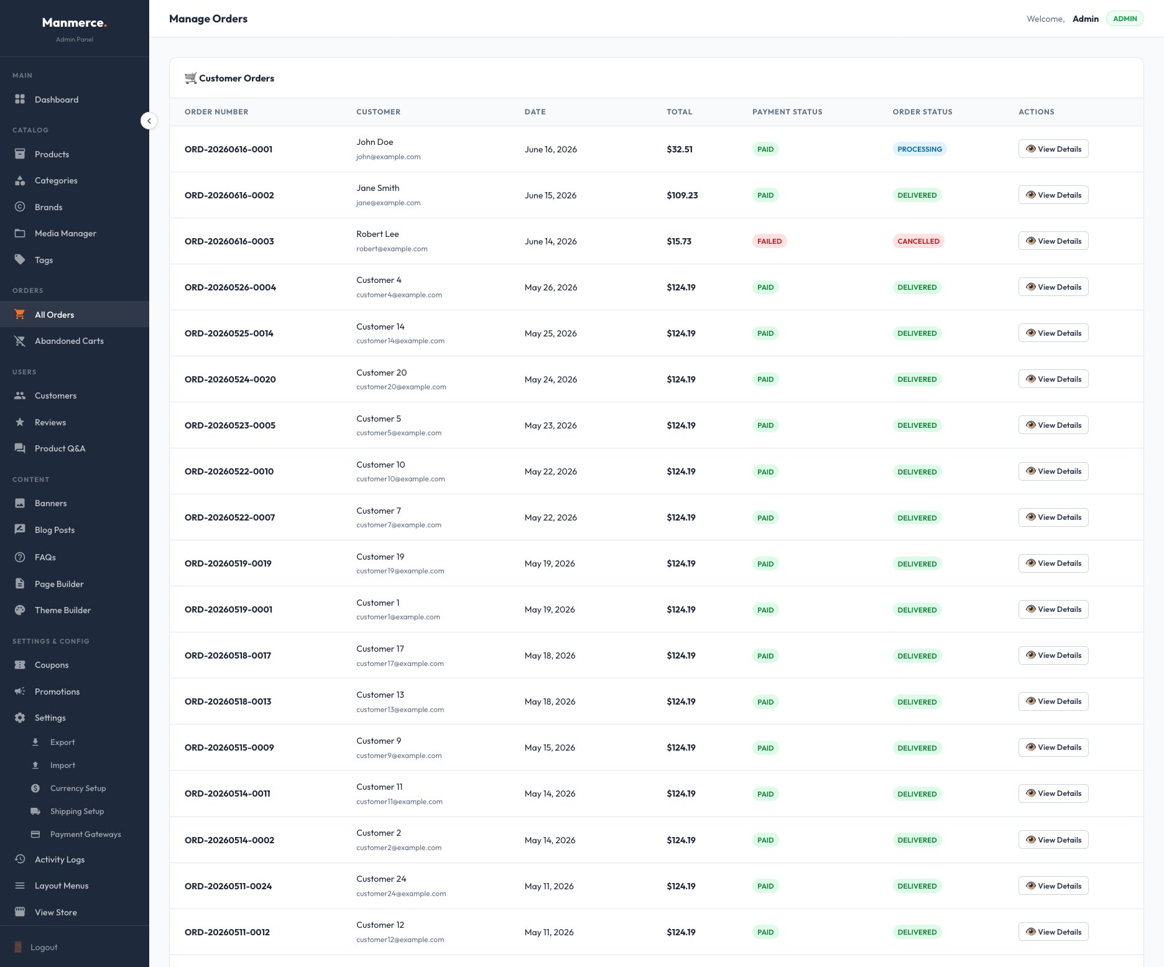Open Blog Posts menu item
Image resolution: width=1164 pixels, height=967 pixels.
pyautogui.click(x=75, y=530)
